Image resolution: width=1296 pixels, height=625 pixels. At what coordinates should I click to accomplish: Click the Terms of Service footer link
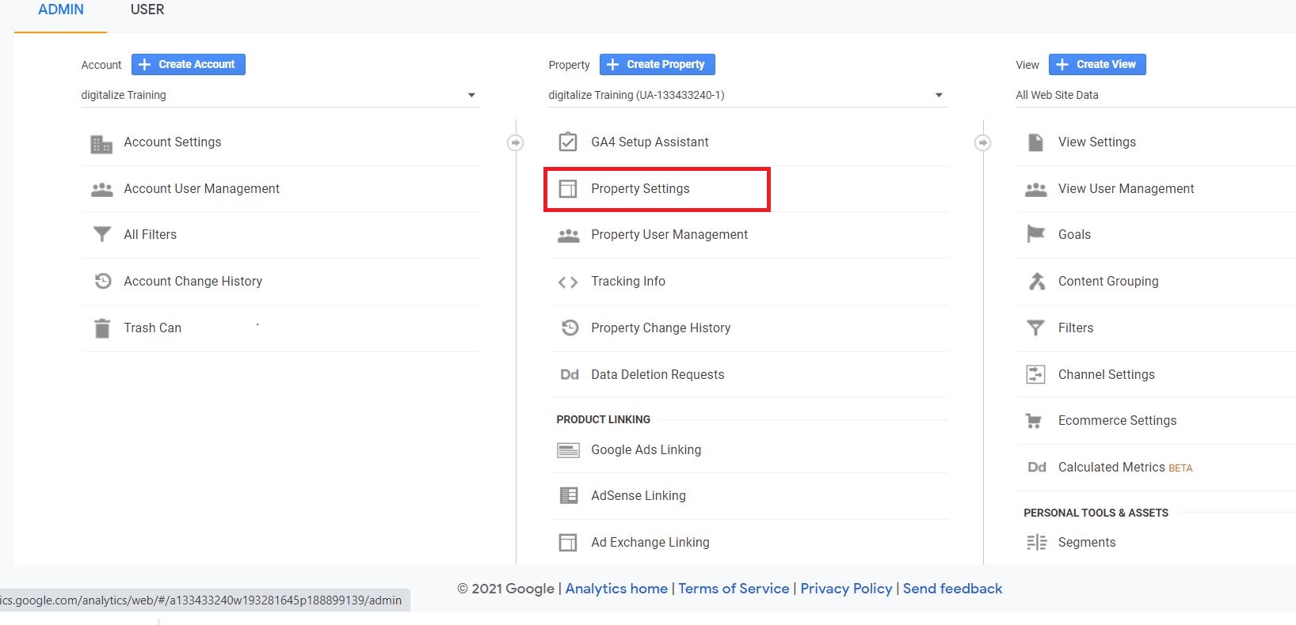[734, 589]
